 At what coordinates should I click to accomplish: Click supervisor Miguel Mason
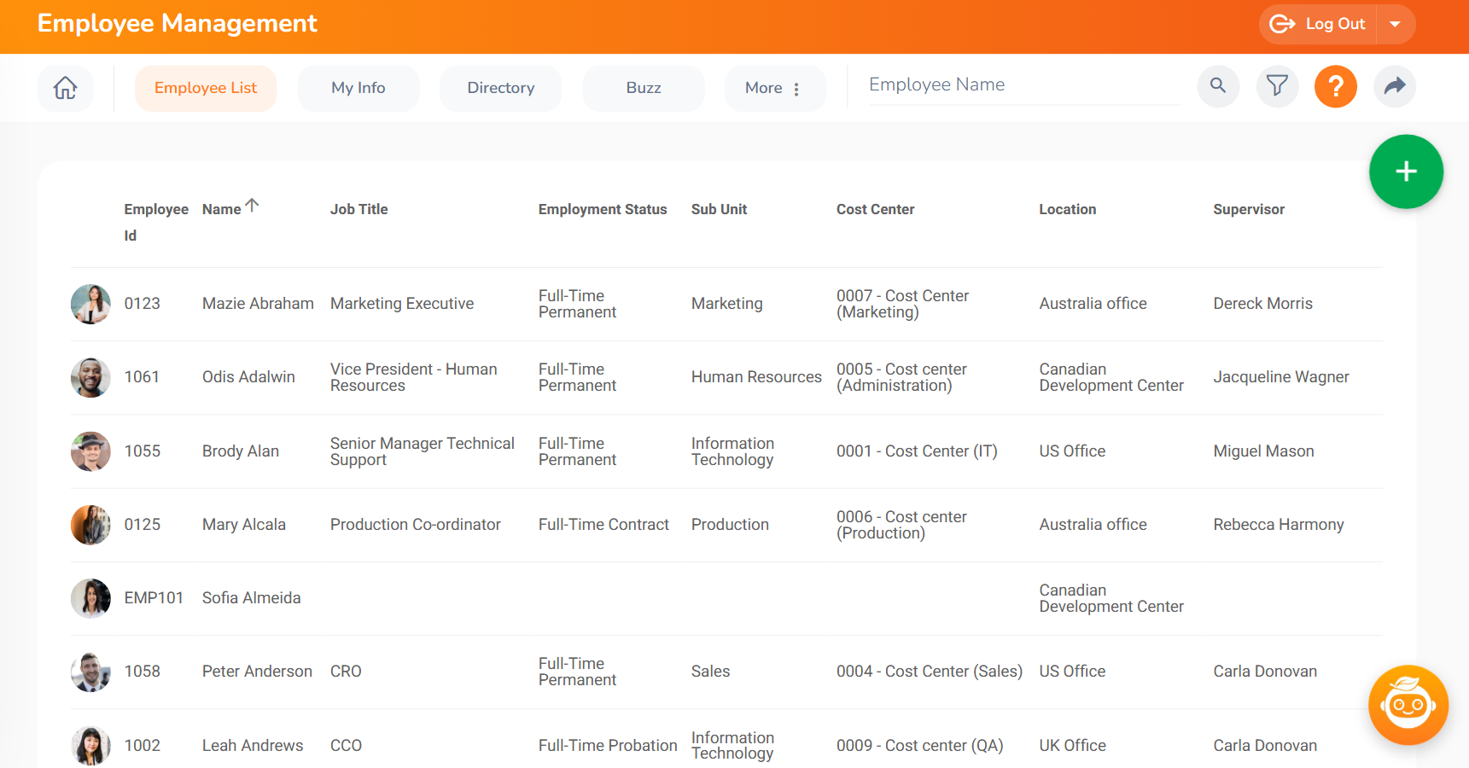click(1263, 451)
